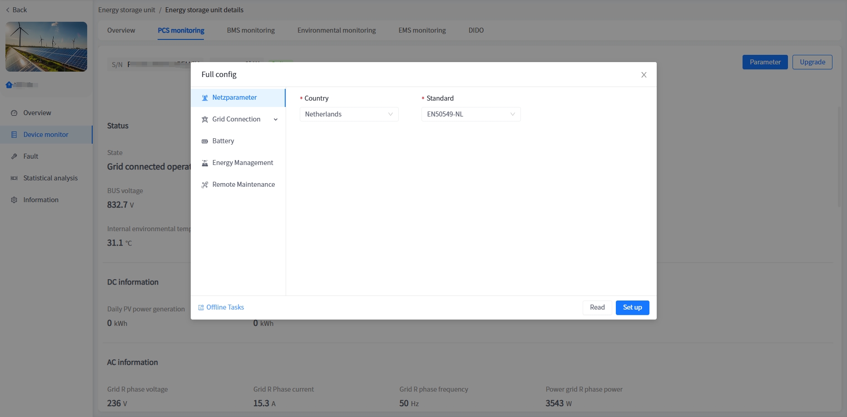The height and width of the screenshot is (417, 847).
Task: Close the Full config dialog
Action: (x=644, y=75)
